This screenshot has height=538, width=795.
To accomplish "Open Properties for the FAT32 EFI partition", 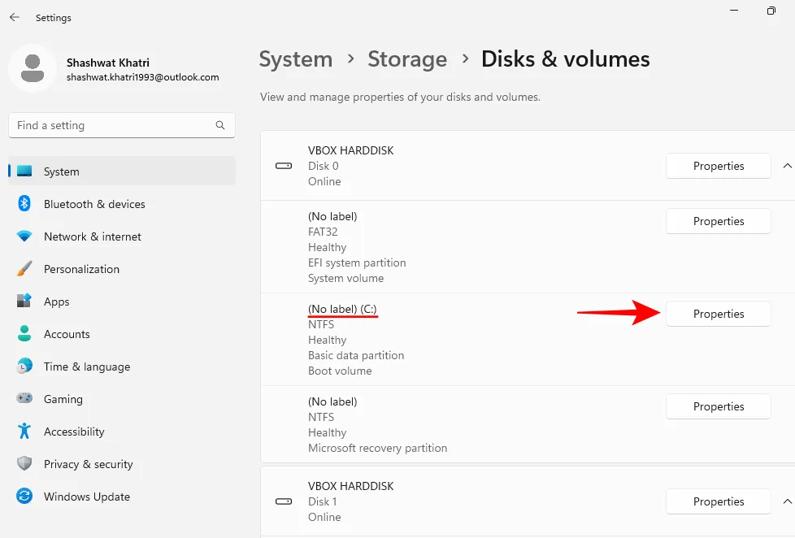I will pos(719,221).
